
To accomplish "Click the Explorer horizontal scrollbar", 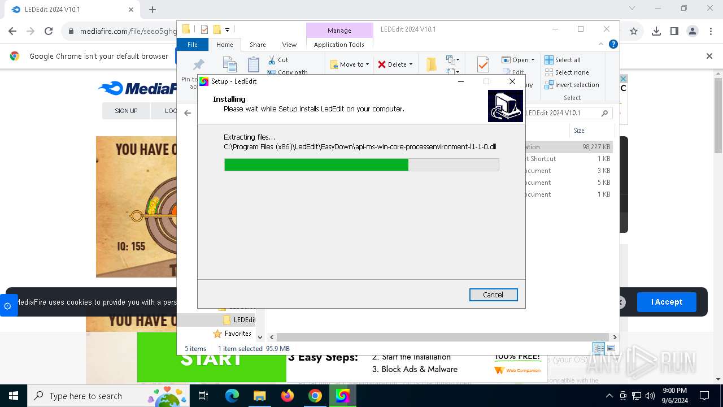I will point(443,337).
